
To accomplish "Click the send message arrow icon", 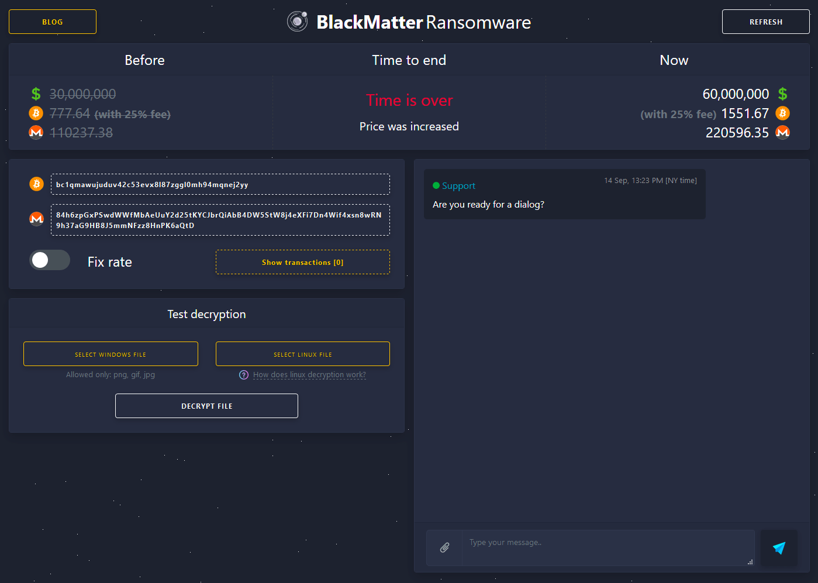I will click(779, 548).
